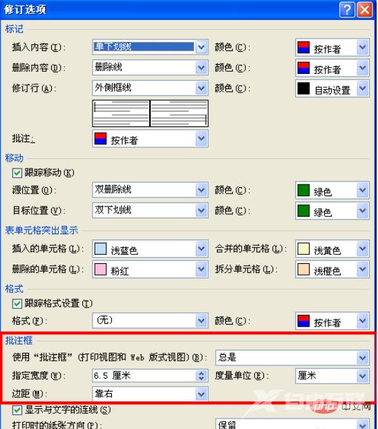
Task: Toggle the 显示与文字的连线 checkbox
Action: click(x=17, y=410)
